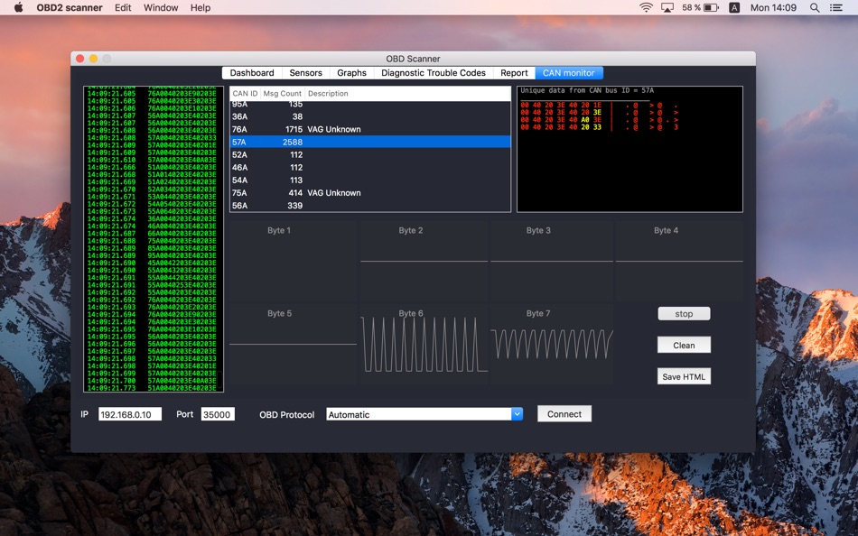
Task: Switch to the Dashboard tab
Action: click(252, 73)
